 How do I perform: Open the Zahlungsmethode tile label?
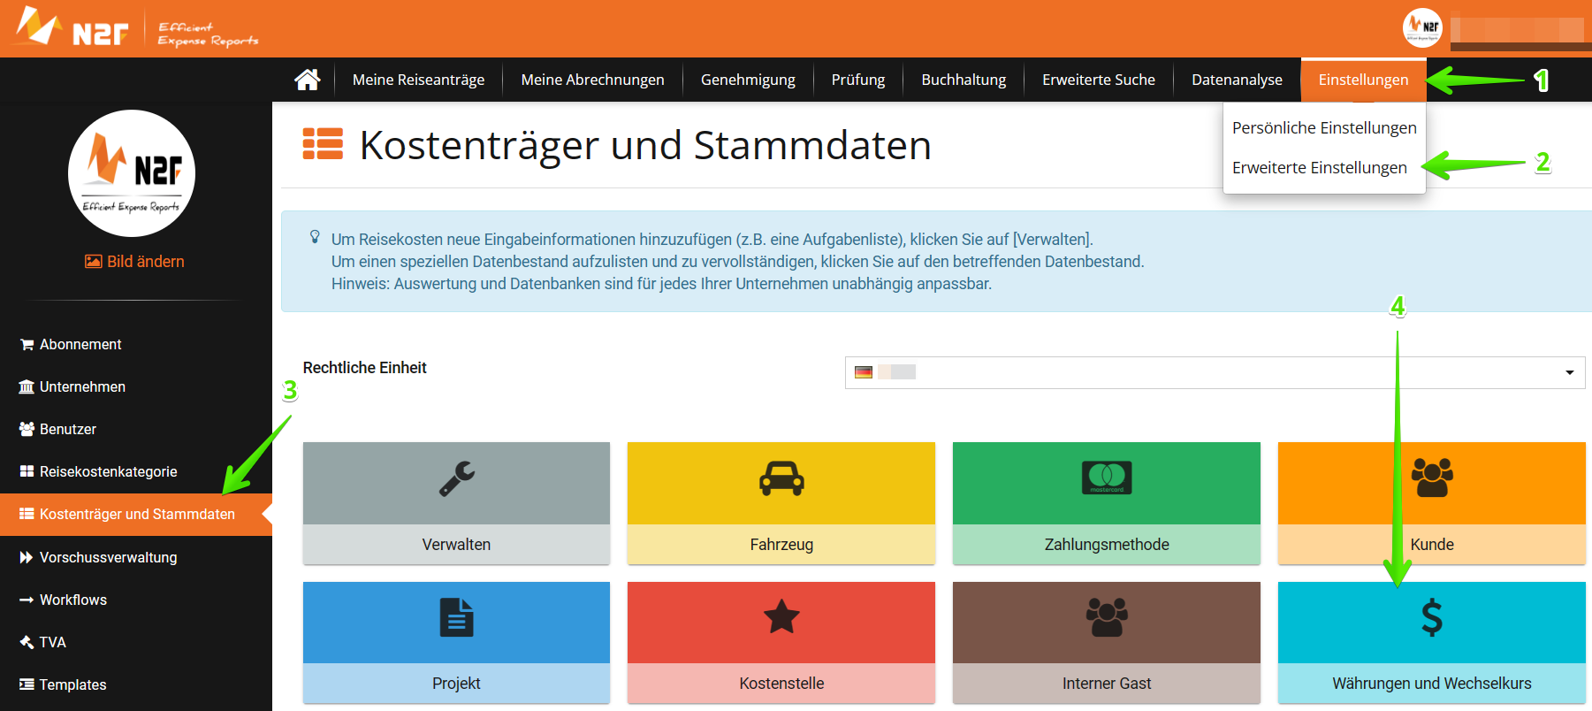coord(1107,545)
